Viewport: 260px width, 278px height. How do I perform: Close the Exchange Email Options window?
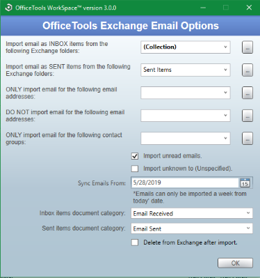249,8
